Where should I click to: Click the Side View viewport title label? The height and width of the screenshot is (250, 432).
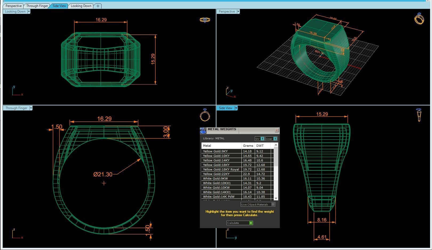(x=225, y=108)
